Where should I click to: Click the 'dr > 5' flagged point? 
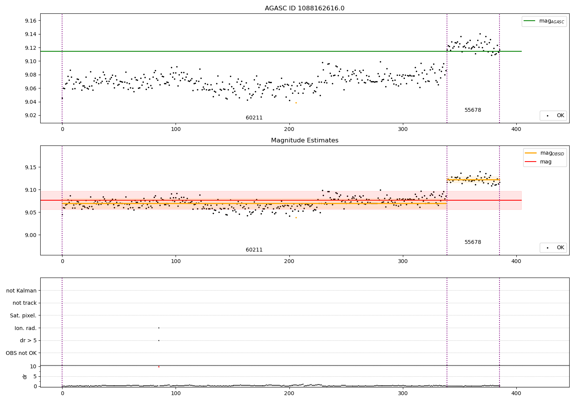click(x=159, y=340)
